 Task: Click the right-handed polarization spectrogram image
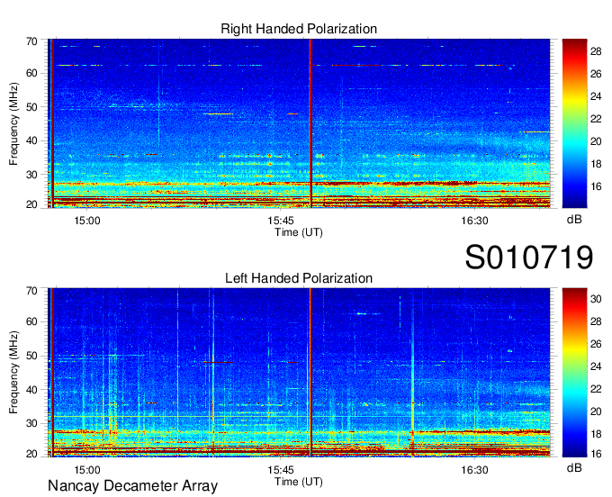(x=299, y=123)
